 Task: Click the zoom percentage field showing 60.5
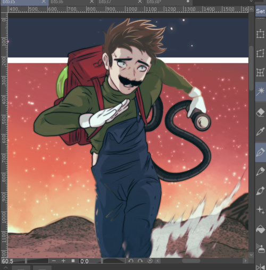7,261
